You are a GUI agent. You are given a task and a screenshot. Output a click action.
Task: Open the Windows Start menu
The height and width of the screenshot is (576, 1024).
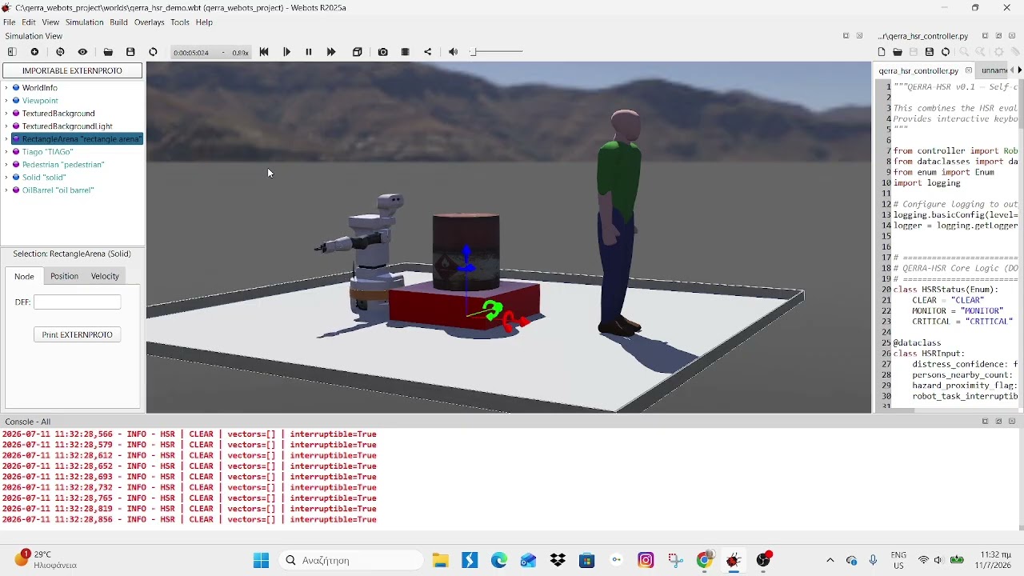click(262, 560)
